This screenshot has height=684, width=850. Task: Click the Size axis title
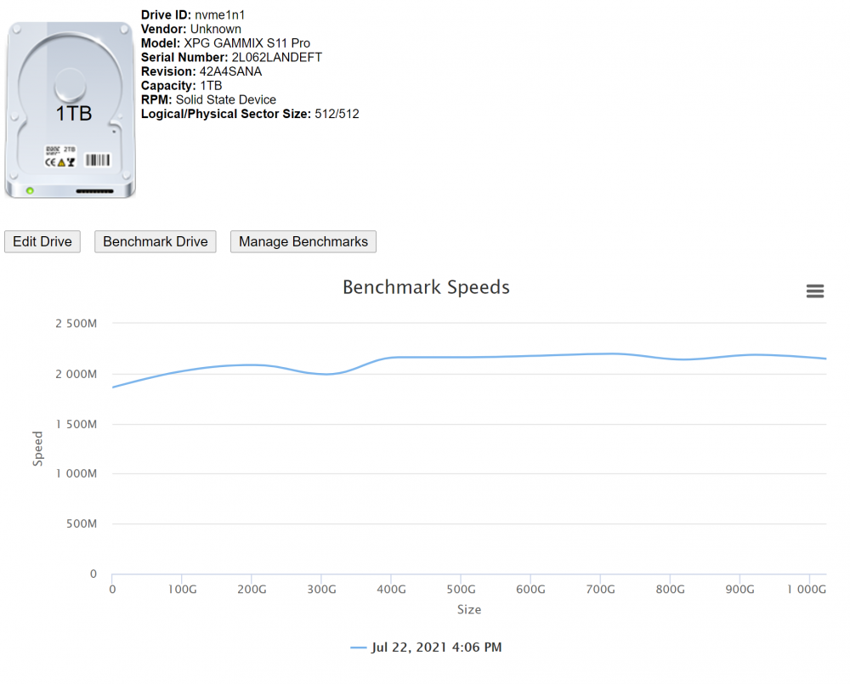469,609
